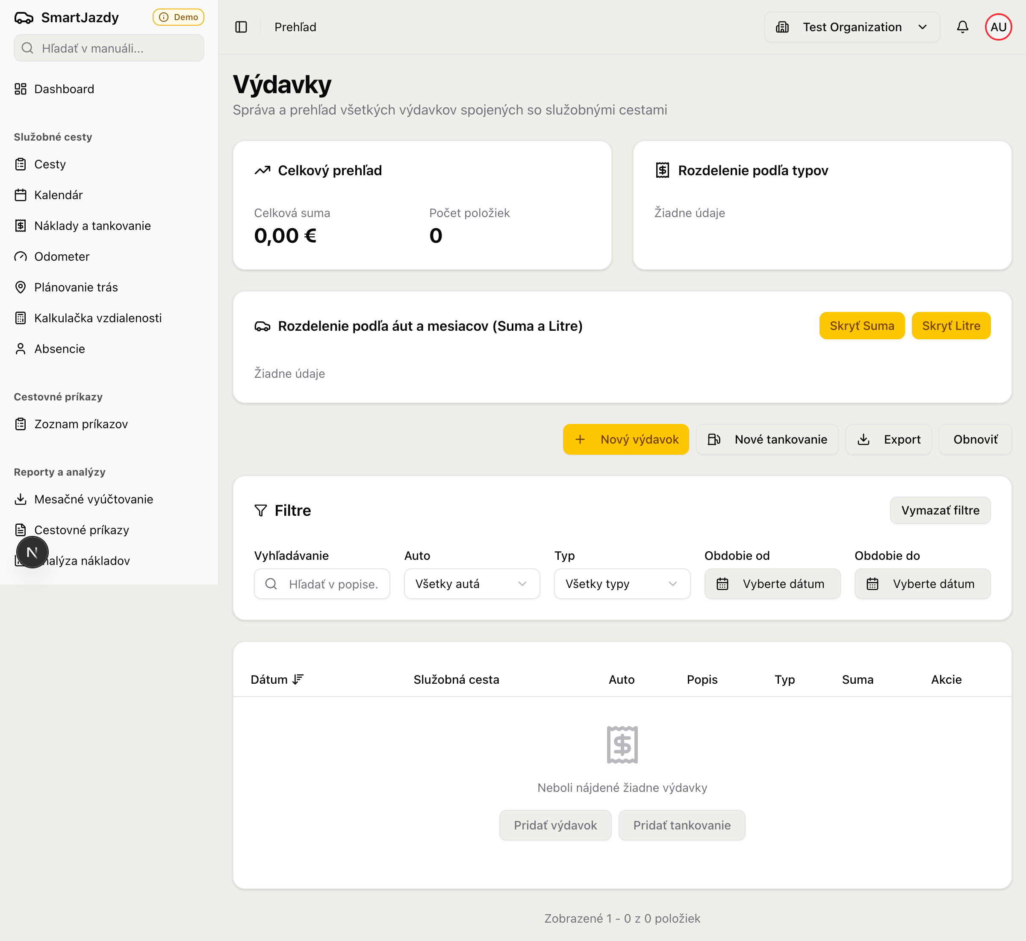Open the notifications bell
The height and width of the screenshot is (941, 1026).
(962, 27)
